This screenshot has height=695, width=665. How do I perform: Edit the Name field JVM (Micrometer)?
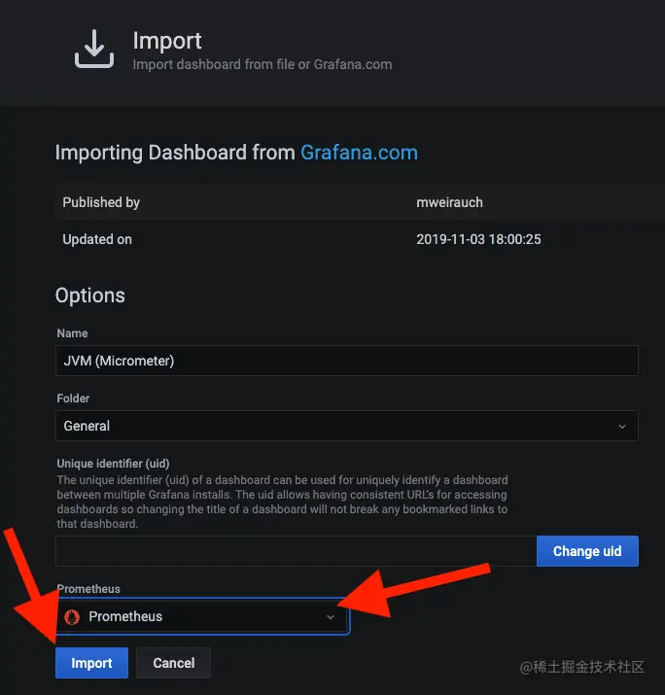[x=347, y=361]
